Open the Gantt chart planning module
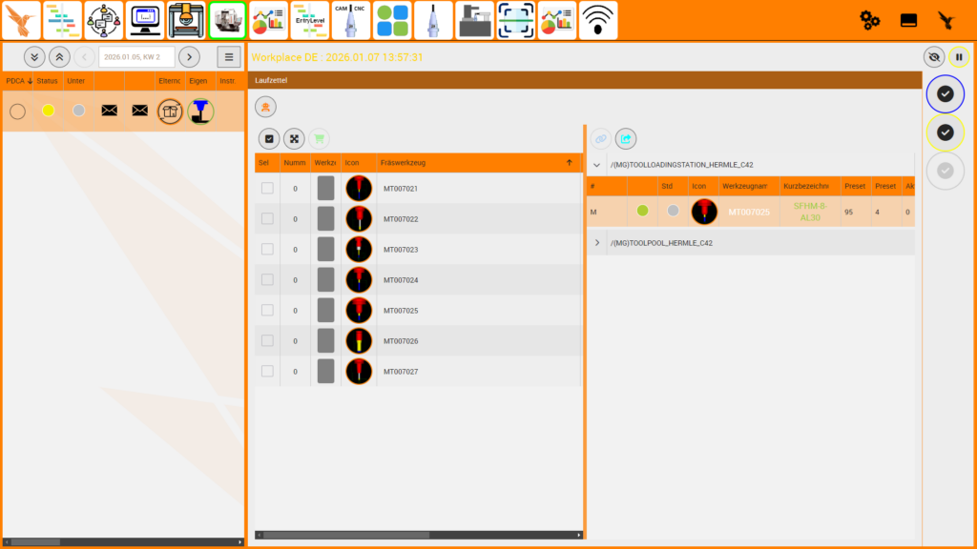 pyautogui.click(x=63, y=20)
